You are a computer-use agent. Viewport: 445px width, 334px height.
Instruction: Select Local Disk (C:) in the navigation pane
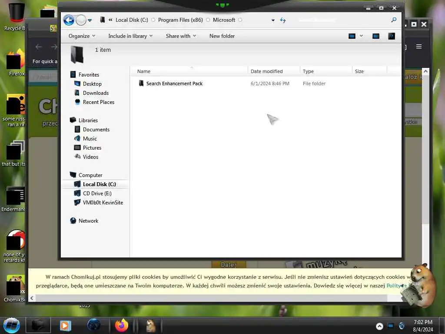(x=100, y=184)
